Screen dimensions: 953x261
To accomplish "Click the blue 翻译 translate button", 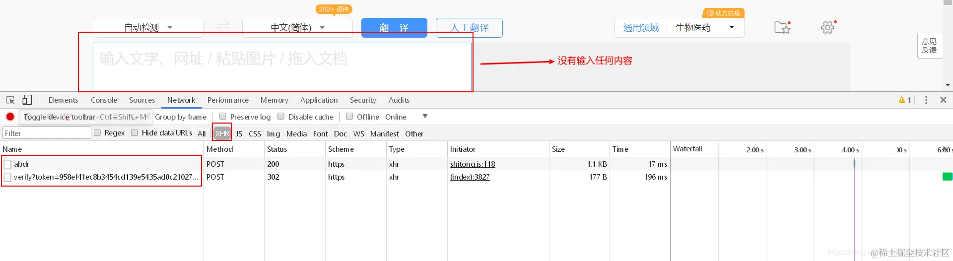I will tap(394, 28).
